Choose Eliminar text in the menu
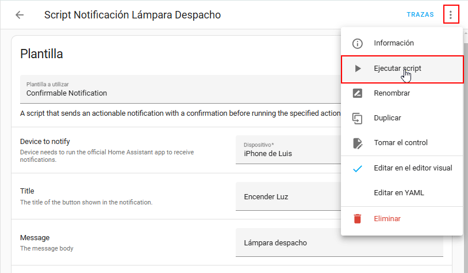The image size is (468, 273). 387,219
